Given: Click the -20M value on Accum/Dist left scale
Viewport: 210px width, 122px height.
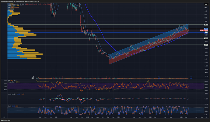Looking at the screenshot, I should (5, 81).
